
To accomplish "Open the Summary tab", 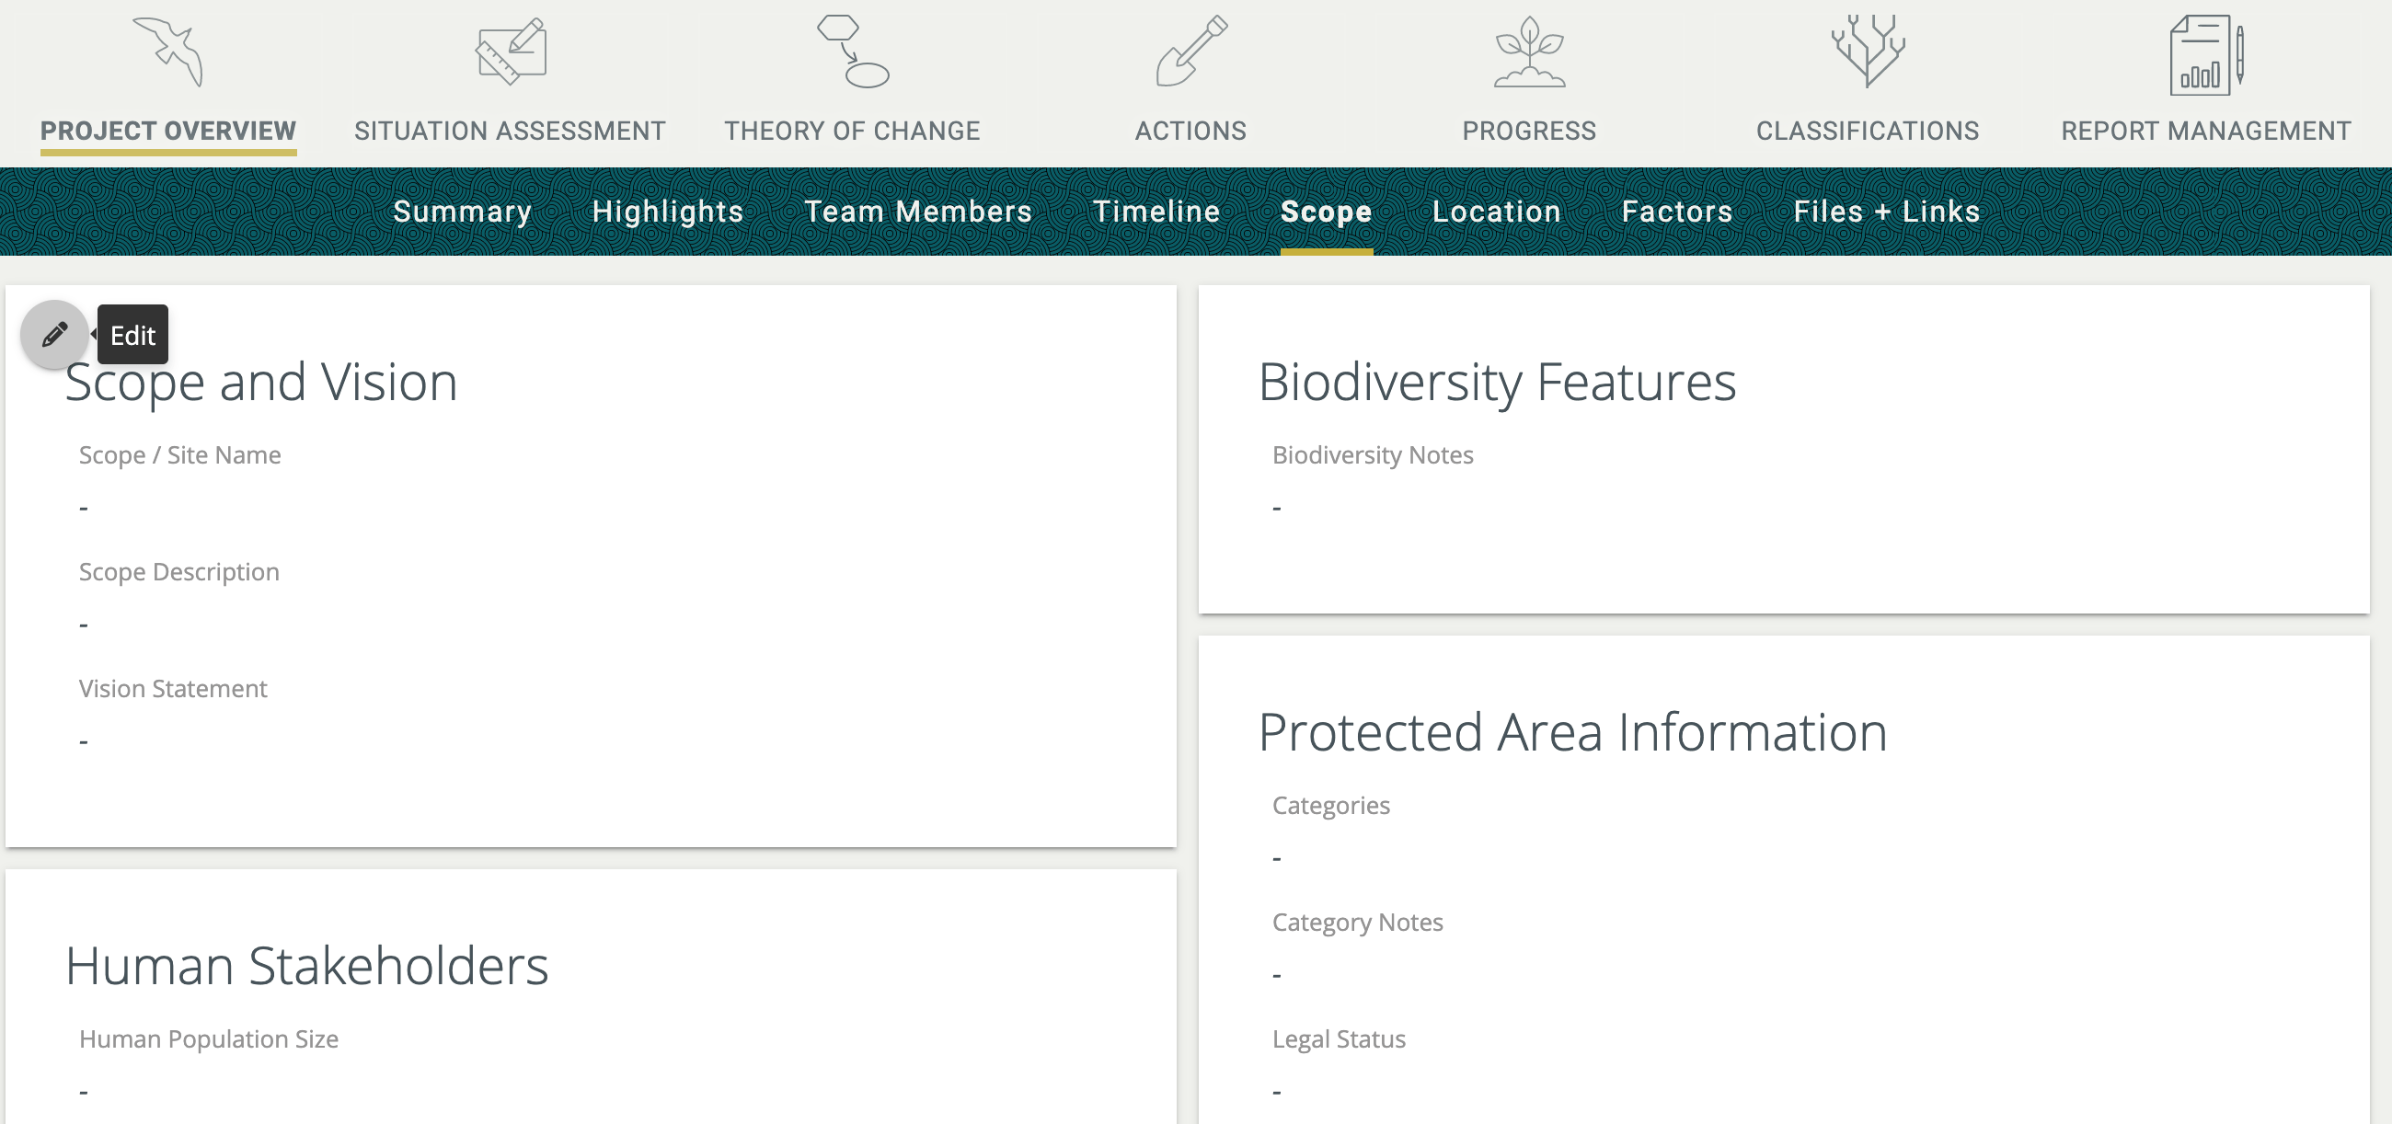I will pos(463,212).
